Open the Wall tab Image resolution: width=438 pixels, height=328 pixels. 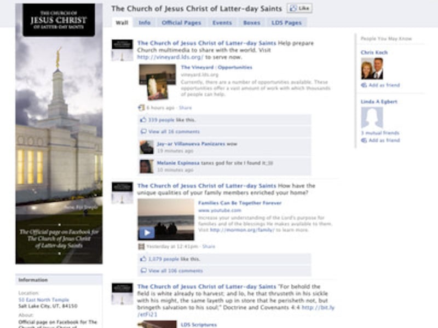122,22
